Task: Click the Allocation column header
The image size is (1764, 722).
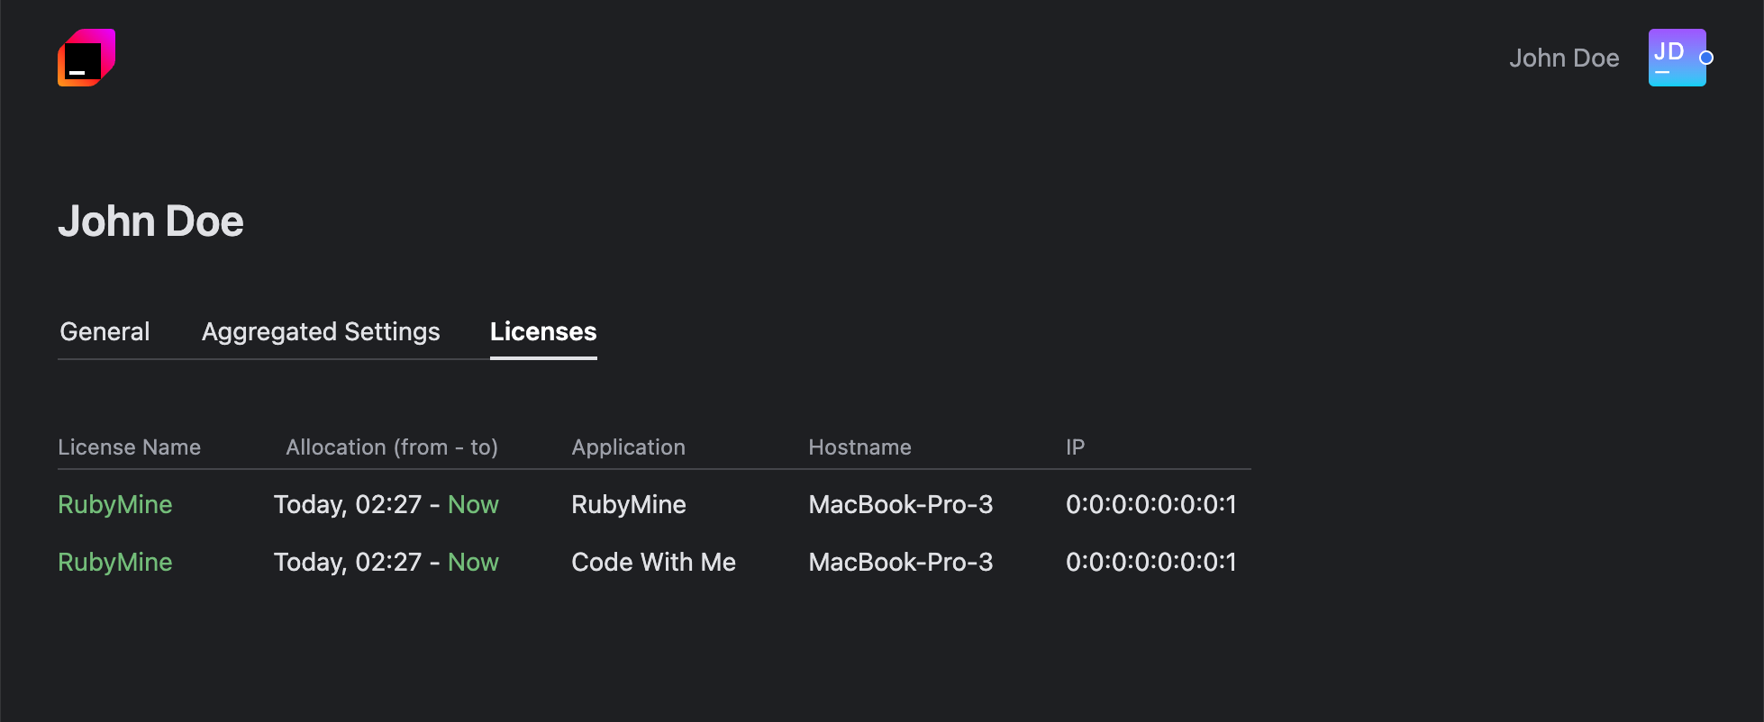Action: pyautogui.click(x=391, y=447)
